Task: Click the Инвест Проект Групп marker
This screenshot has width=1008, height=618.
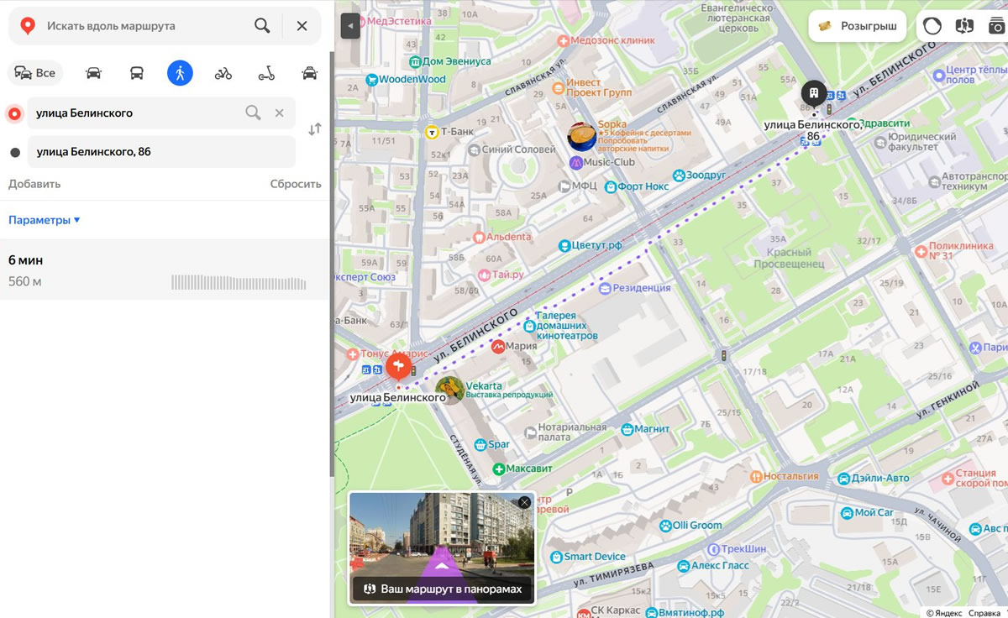Action: pyautogui.click(x=558, y=87)
